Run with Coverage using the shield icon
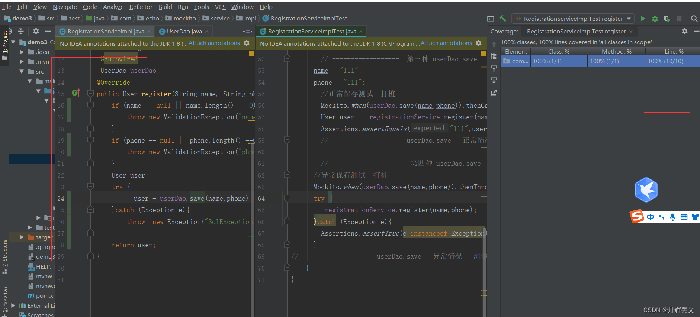This screenshot has width=700, height=317. click(x=667, y=19)
